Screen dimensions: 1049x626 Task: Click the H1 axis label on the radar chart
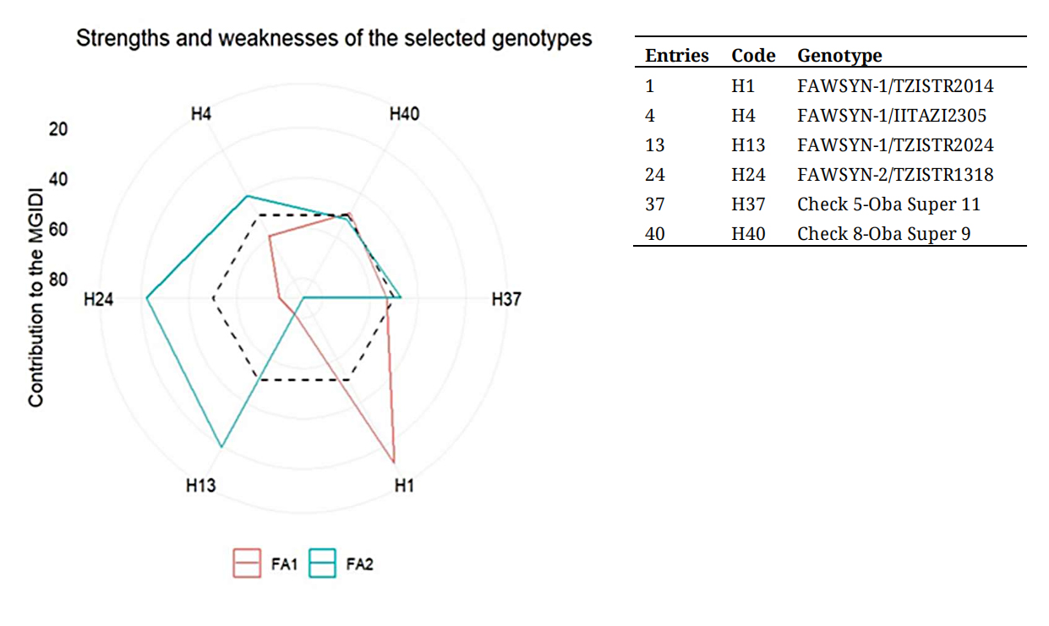(x=404, y=486)
